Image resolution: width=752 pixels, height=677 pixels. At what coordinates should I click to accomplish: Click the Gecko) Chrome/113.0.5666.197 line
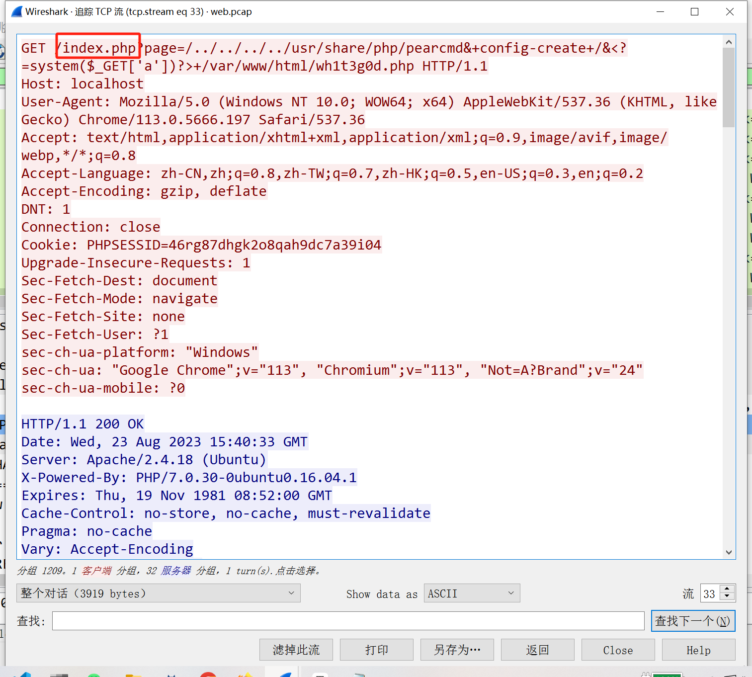point(193,119)
